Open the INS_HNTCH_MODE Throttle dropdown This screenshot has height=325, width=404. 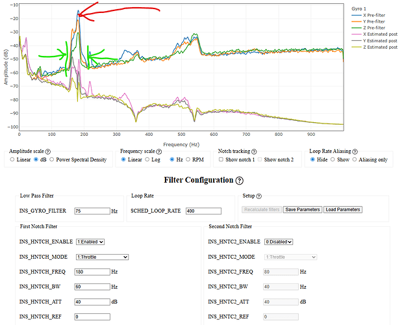coord(102,257)
